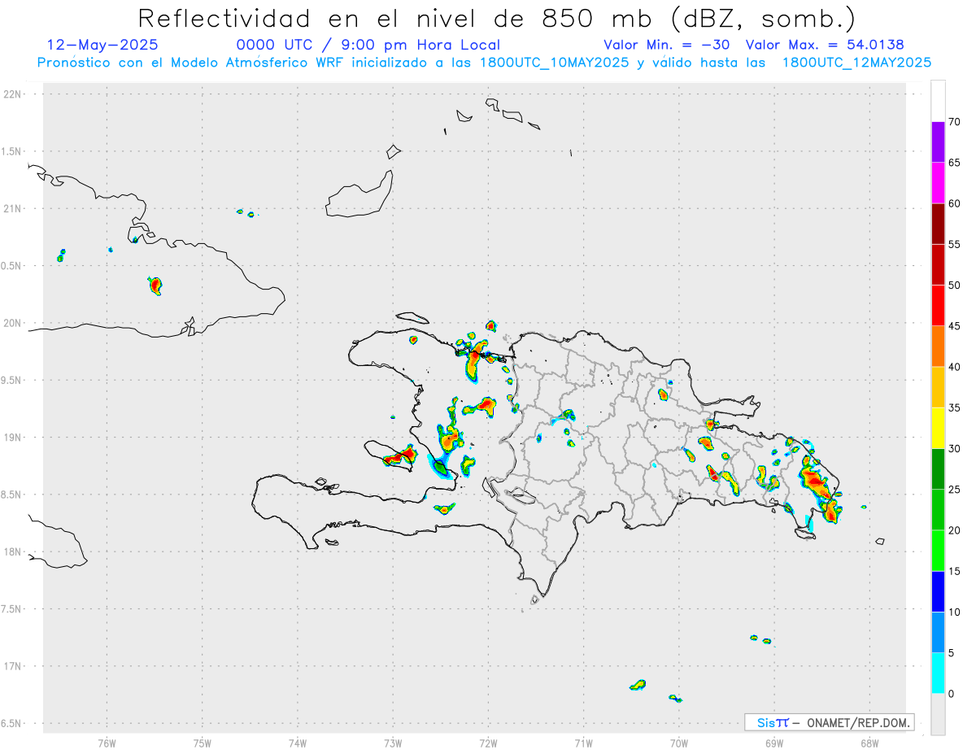
Task: Click the colorbar tick label '30'
Action: point(955,449)
